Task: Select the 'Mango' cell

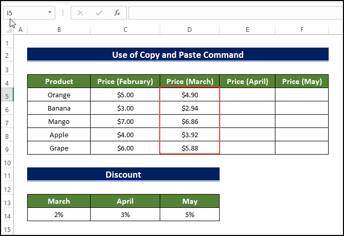Action: point(59,121)
